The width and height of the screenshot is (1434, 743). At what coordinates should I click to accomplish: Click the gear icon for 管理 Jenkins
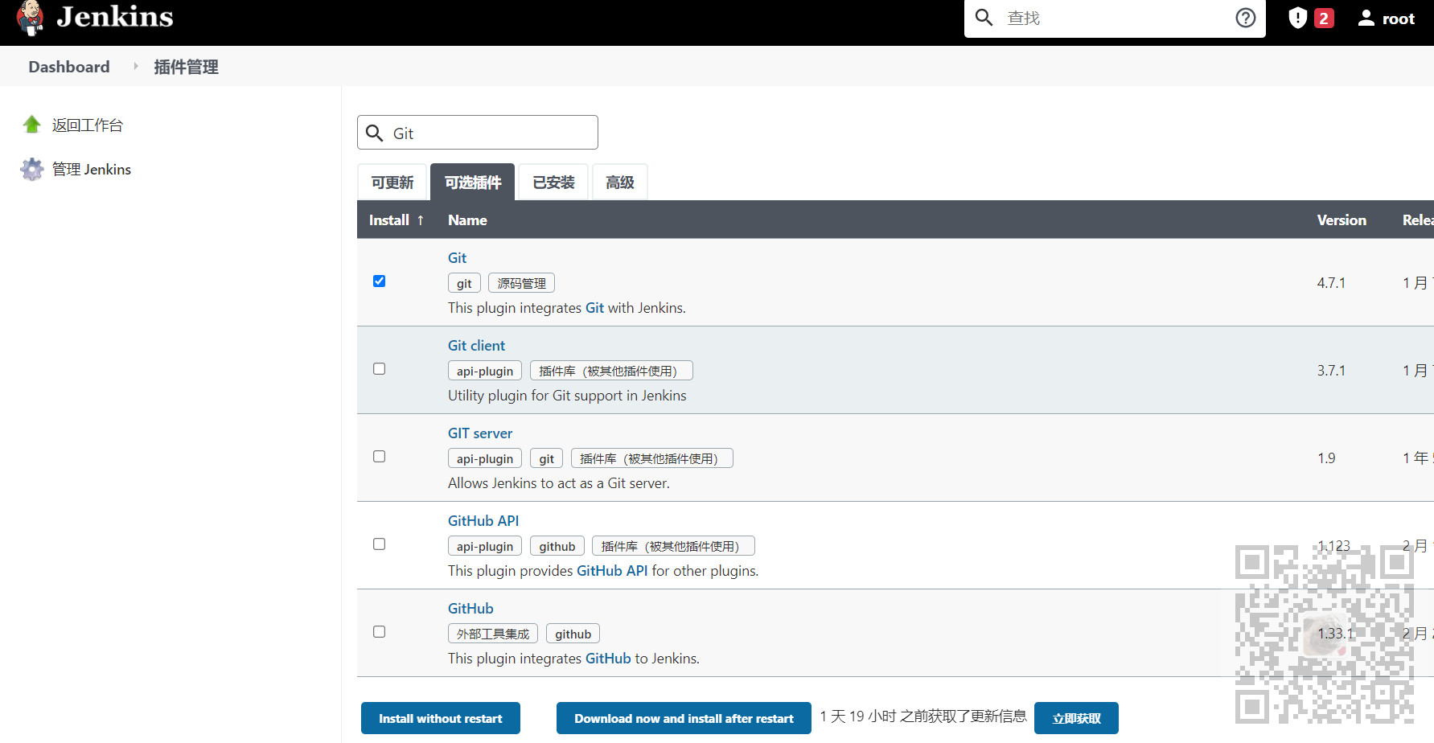tap(32, 169)
